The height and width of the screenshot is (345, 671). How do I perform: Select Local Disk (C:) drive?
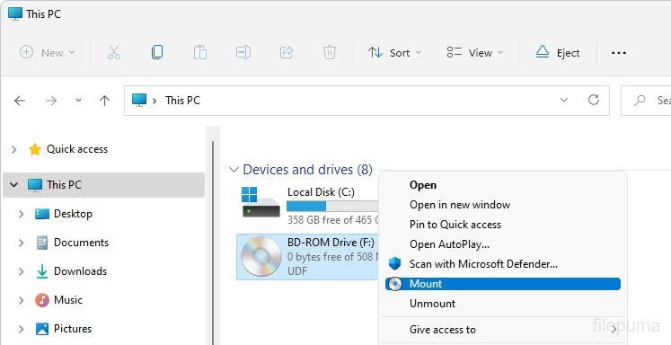[308, 206]
